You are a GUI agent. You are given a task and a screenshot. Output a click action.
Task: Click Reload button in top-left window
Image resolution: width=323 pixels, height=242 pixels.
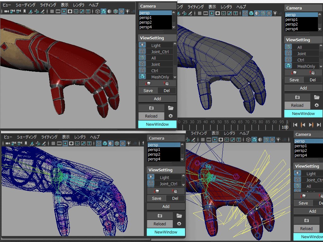[151, 116]
